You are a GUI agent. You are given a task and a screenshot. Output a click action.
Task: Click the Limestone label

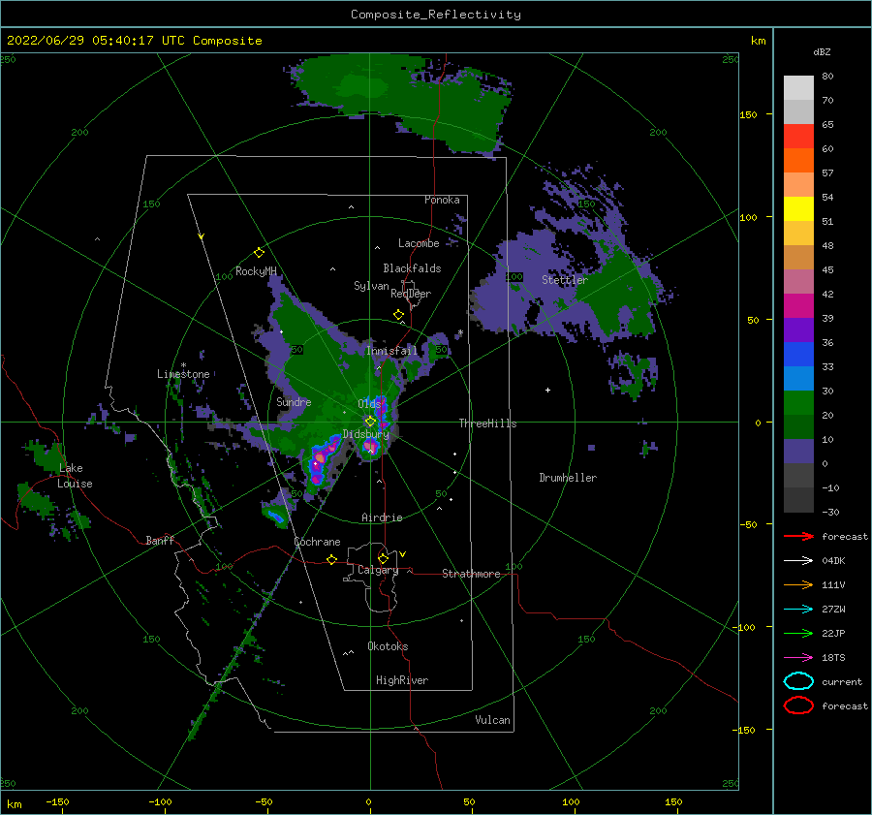coord(183,374)
